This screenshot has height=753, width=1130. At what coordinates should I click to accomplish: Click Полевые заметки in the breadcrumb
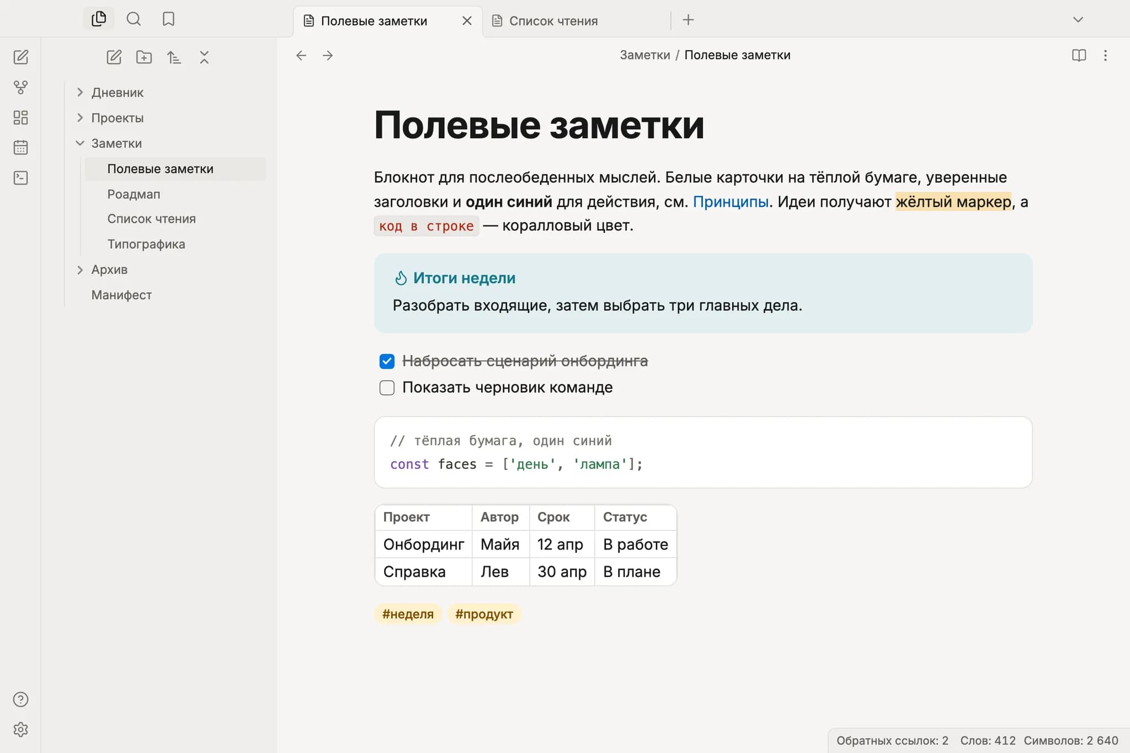click(737, 55)
